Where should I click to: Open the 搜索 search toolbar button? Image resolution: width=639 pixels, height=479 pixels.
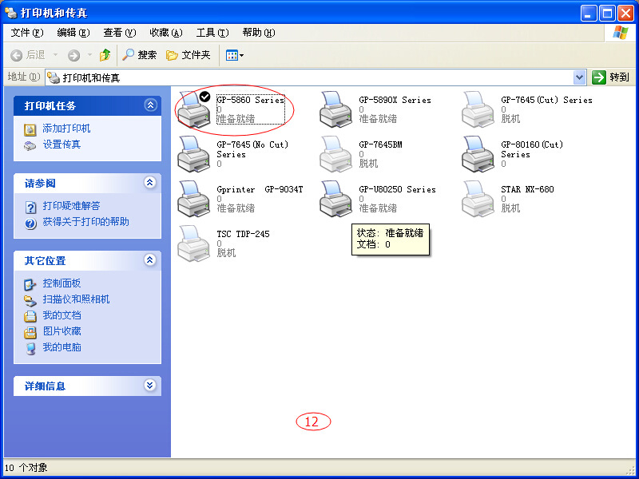[x=139, y=55]
